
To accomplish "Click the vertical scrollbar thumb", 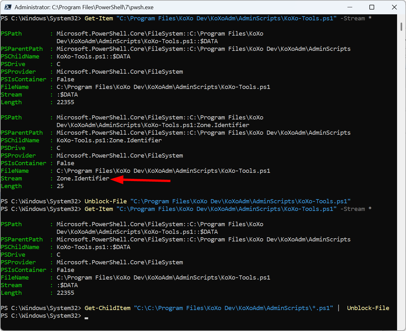I will click(402, 26).
